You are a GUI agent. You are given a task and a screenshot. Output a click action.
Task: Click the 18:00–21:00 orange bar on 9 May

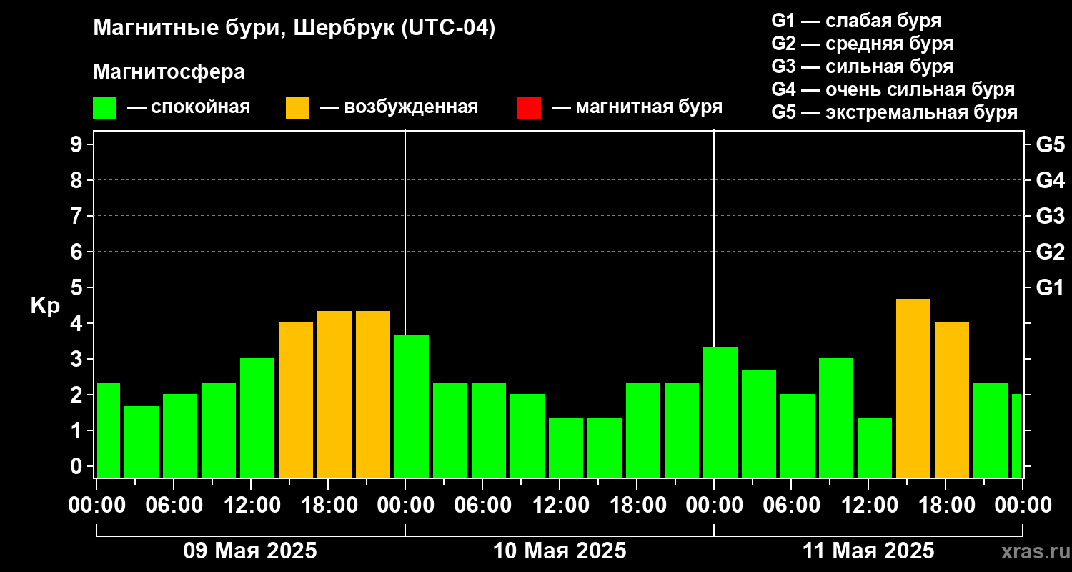click(334, 394)
